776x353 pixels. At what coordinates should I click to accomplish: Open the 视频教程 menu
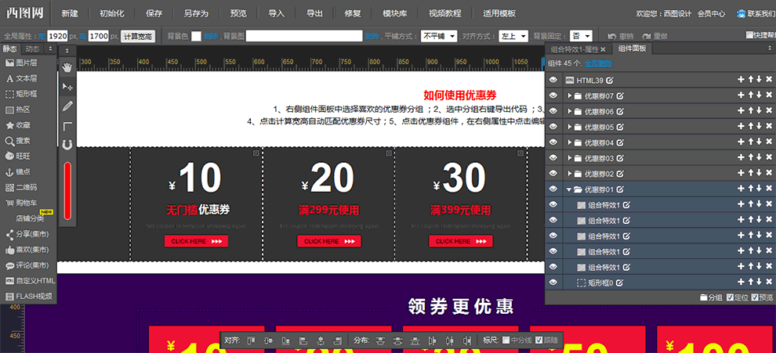tap(445, 13)
